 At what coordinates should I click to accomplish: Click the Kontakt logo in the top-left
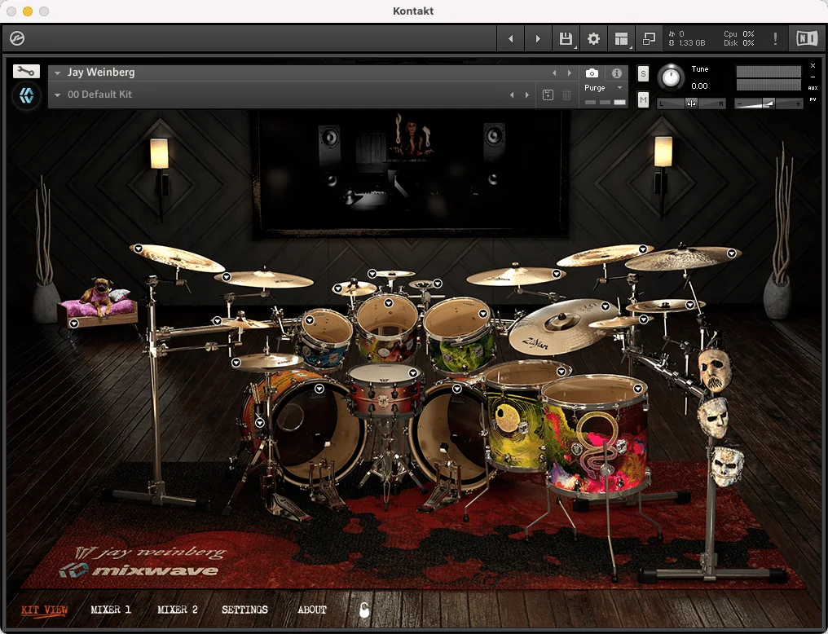[17, 38]
